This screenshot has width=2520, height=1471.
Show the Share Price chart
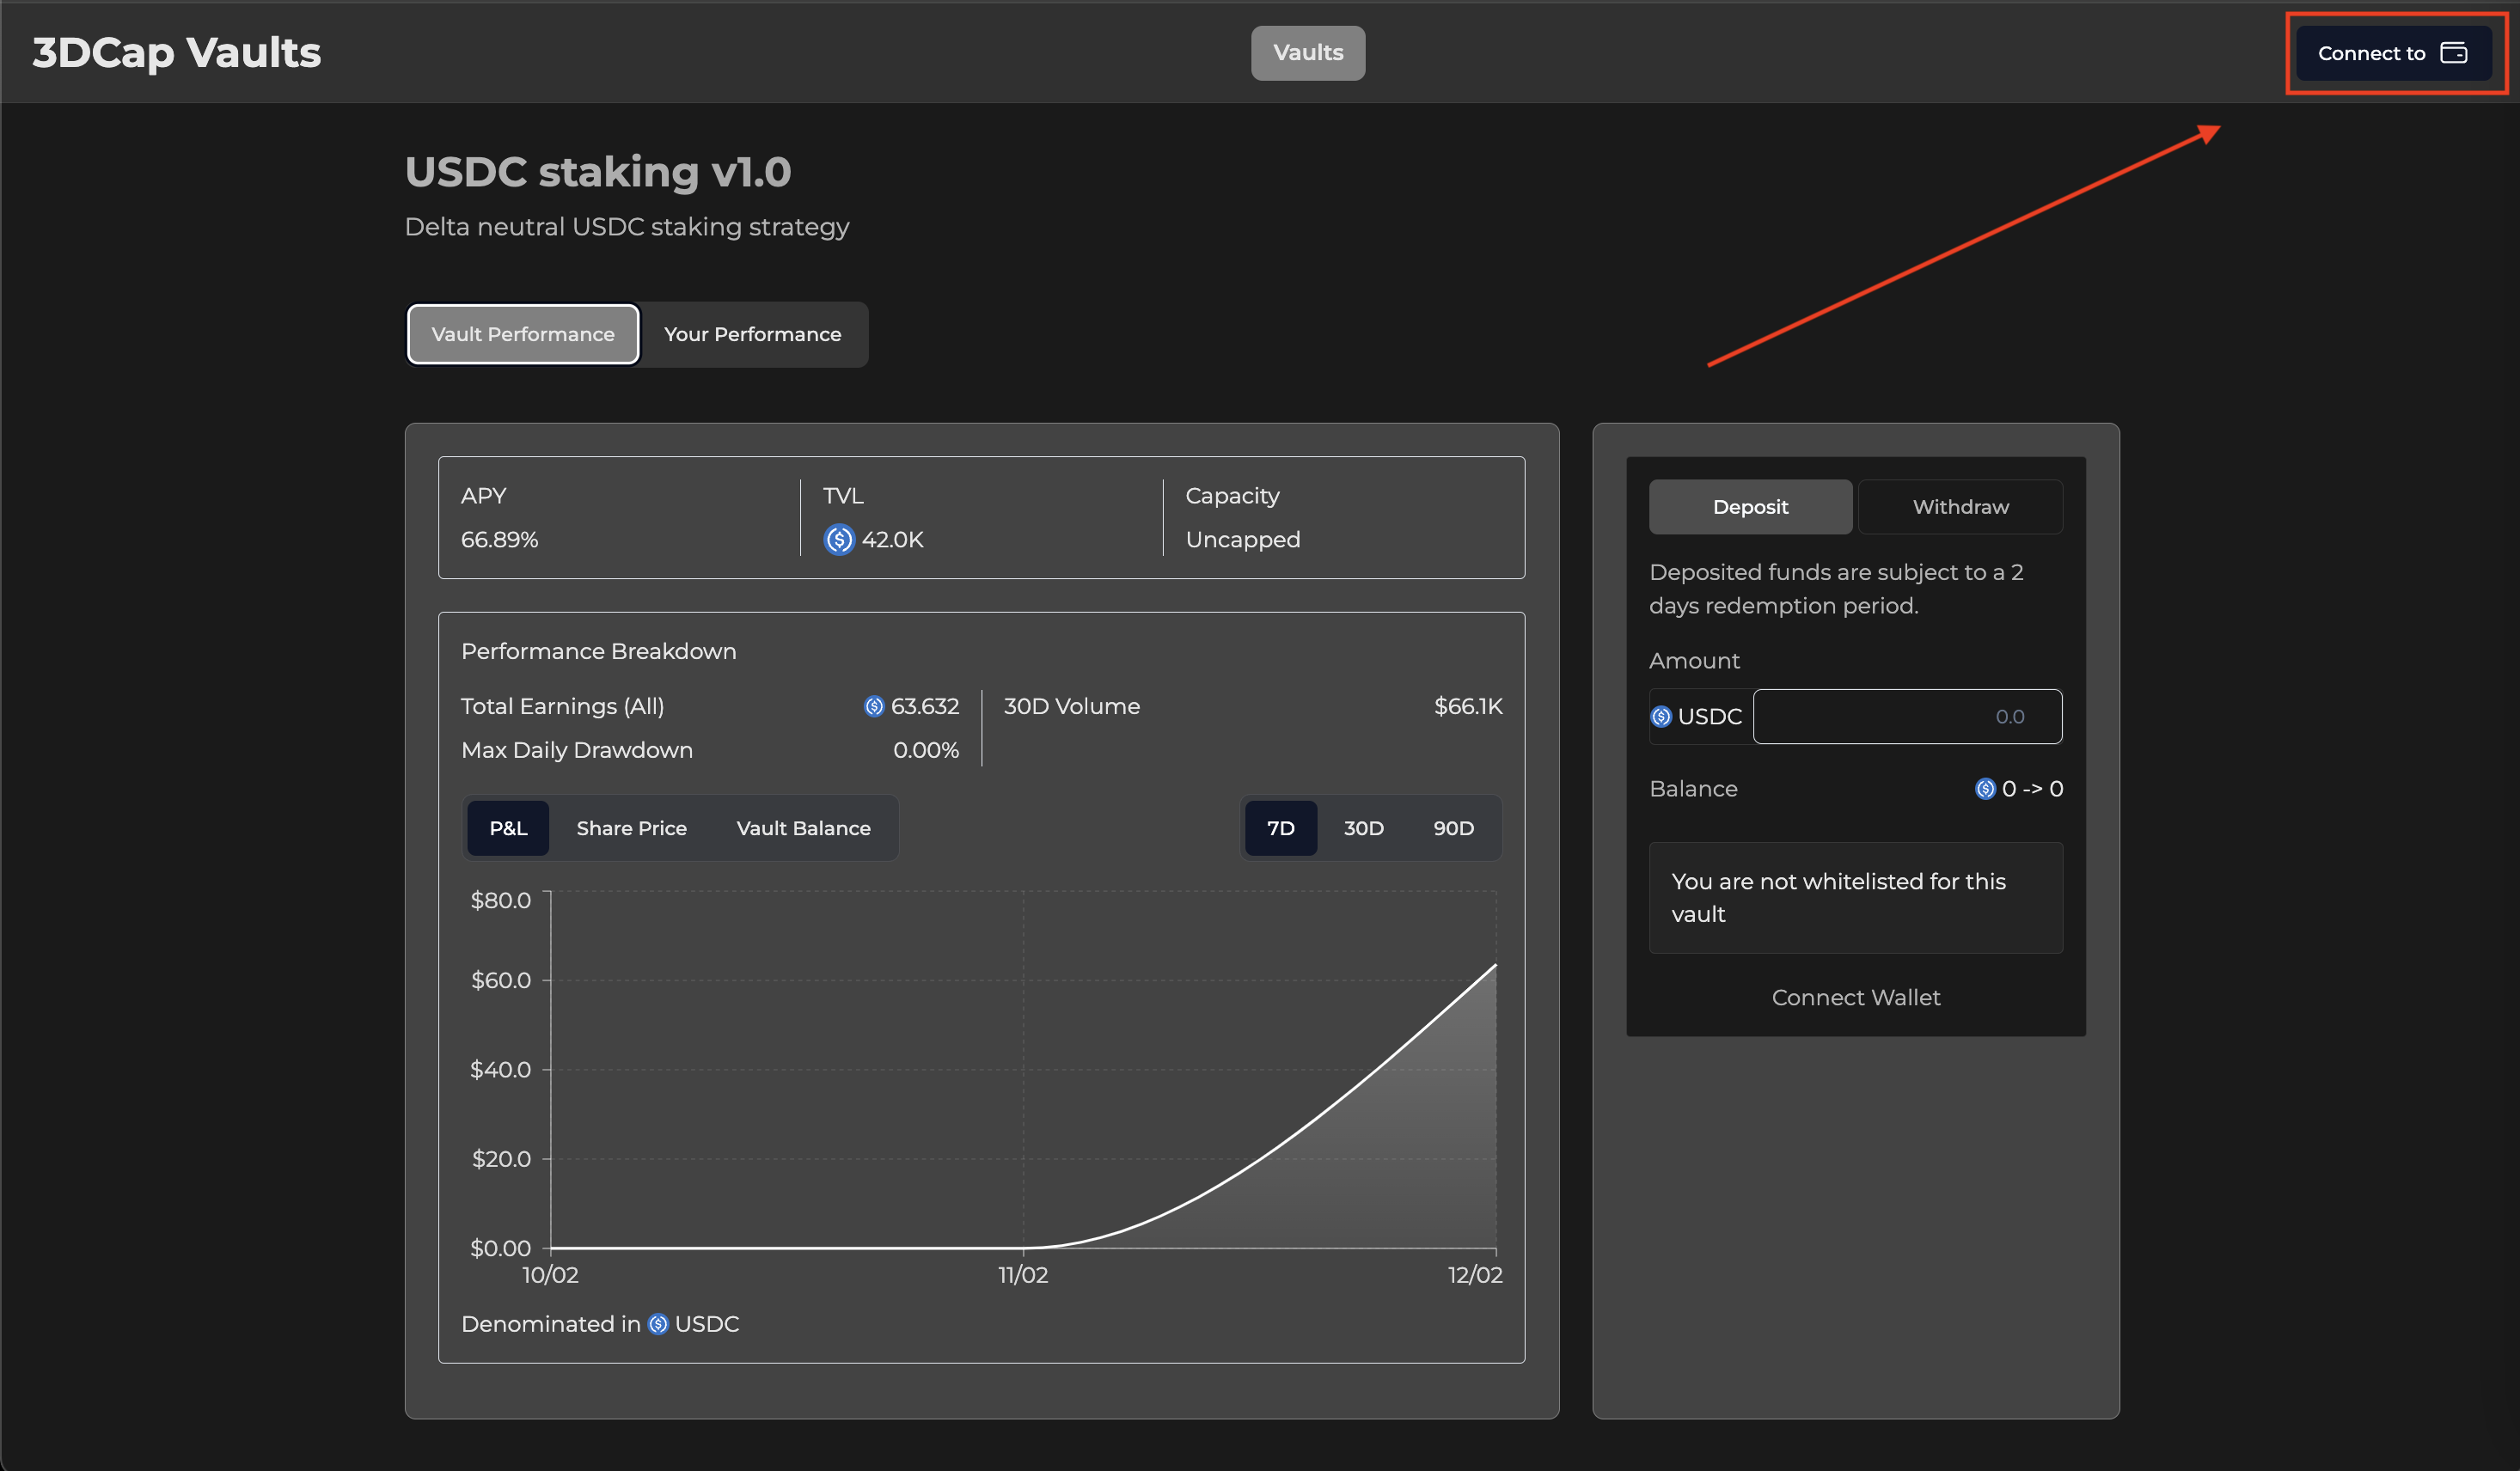click(x=631, y=828)
